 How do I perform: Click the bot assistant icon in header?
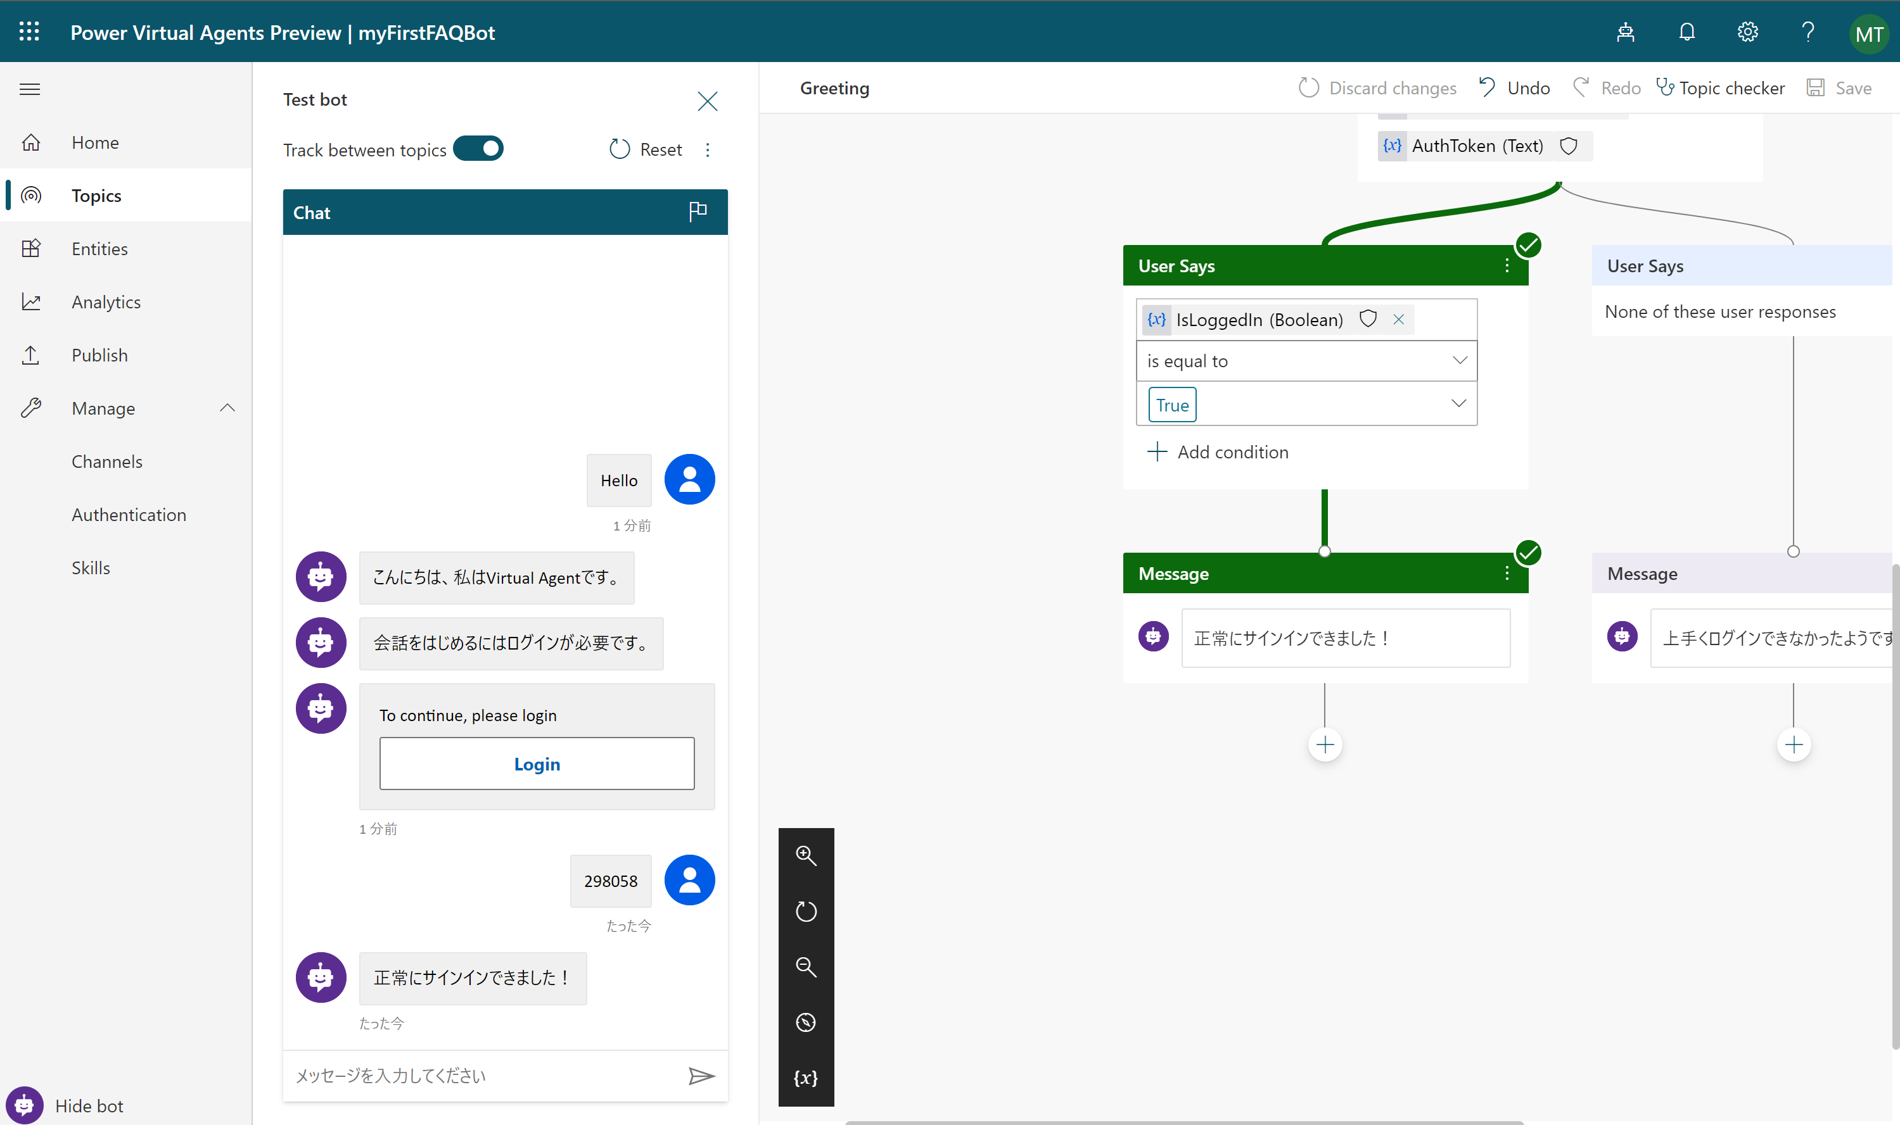[x=1626, y=32]
